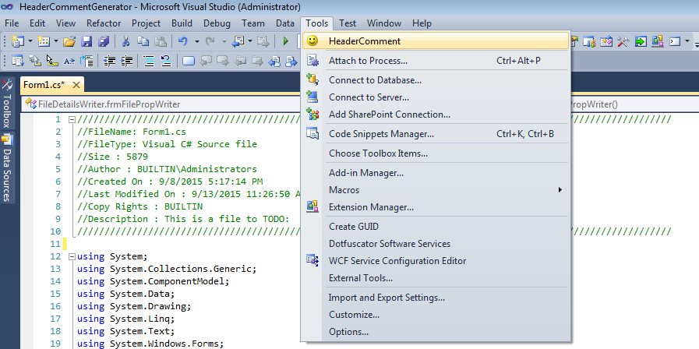The height and width of the screenshot is (349, 699).
Task: Open the Command Window toolbar icon
Action: [675, 41]
